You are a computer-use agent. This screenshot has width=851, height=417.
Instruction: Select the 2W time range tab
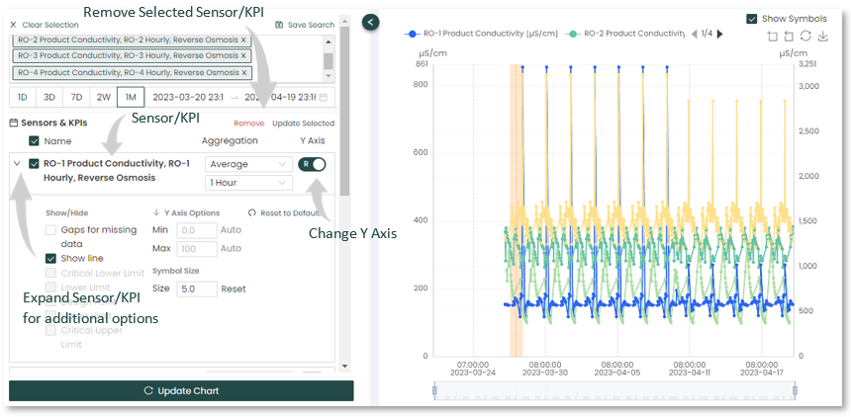click(103, 97)
